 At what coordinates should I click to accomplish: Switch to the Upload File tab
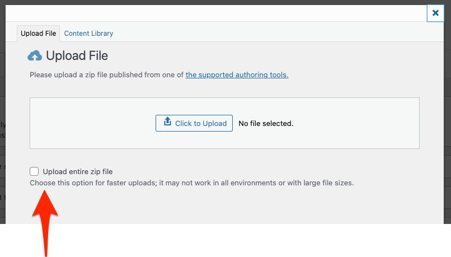tap(39, 34)
